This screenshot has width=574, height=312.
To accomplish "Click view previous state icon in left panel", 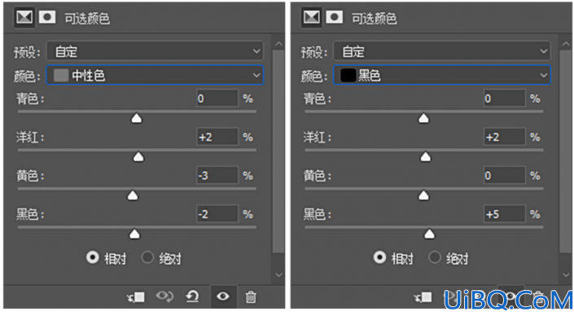I will click(x=164, y=297).
